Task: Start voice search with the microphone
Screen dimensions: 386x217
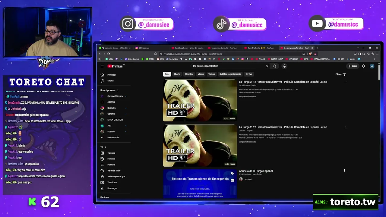Action: (284, 66)
